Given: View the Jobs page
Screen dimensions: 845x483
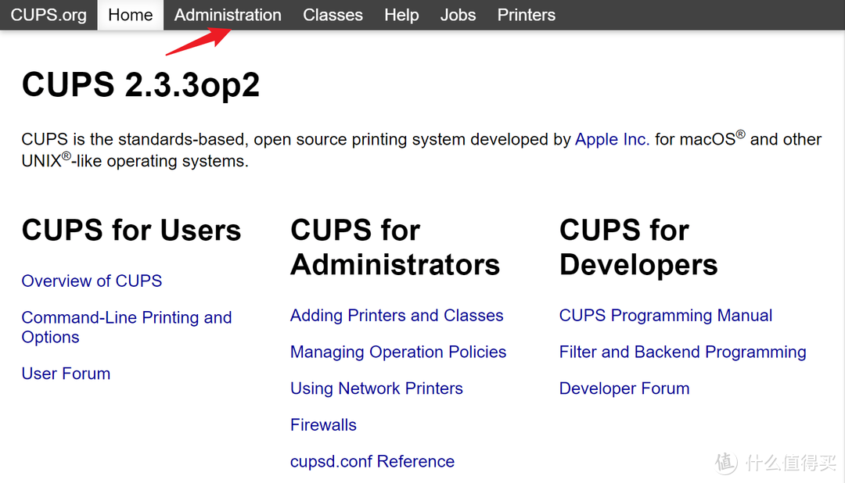Looking at the screenshot, I should [458, 15].
